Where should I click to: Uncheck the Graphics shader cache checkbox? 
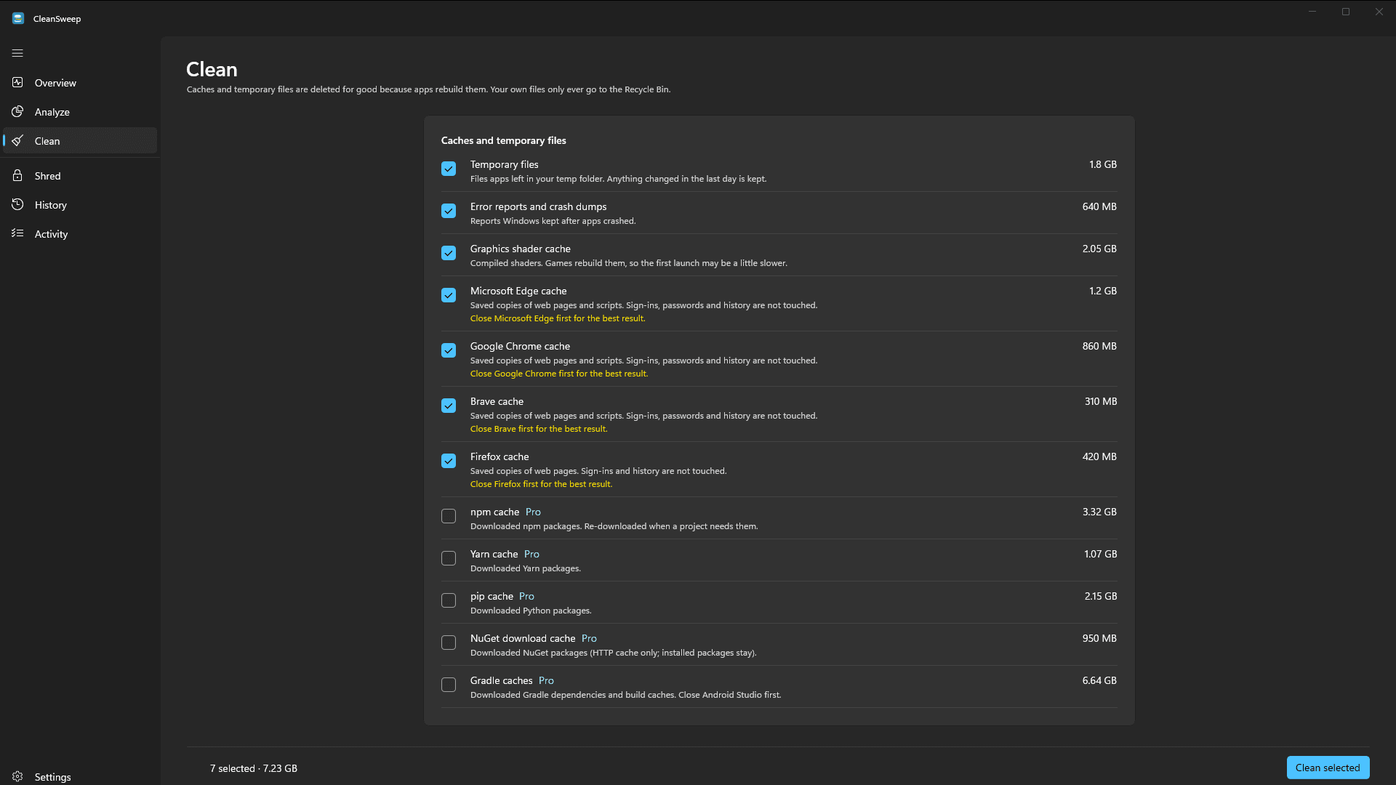(449, 253)
